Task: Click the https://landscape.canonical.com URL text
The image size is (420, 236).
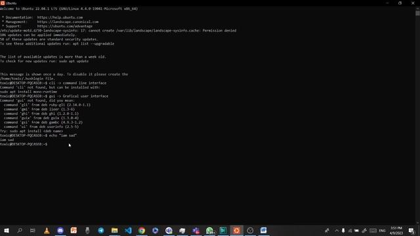Action: [68, 22]
